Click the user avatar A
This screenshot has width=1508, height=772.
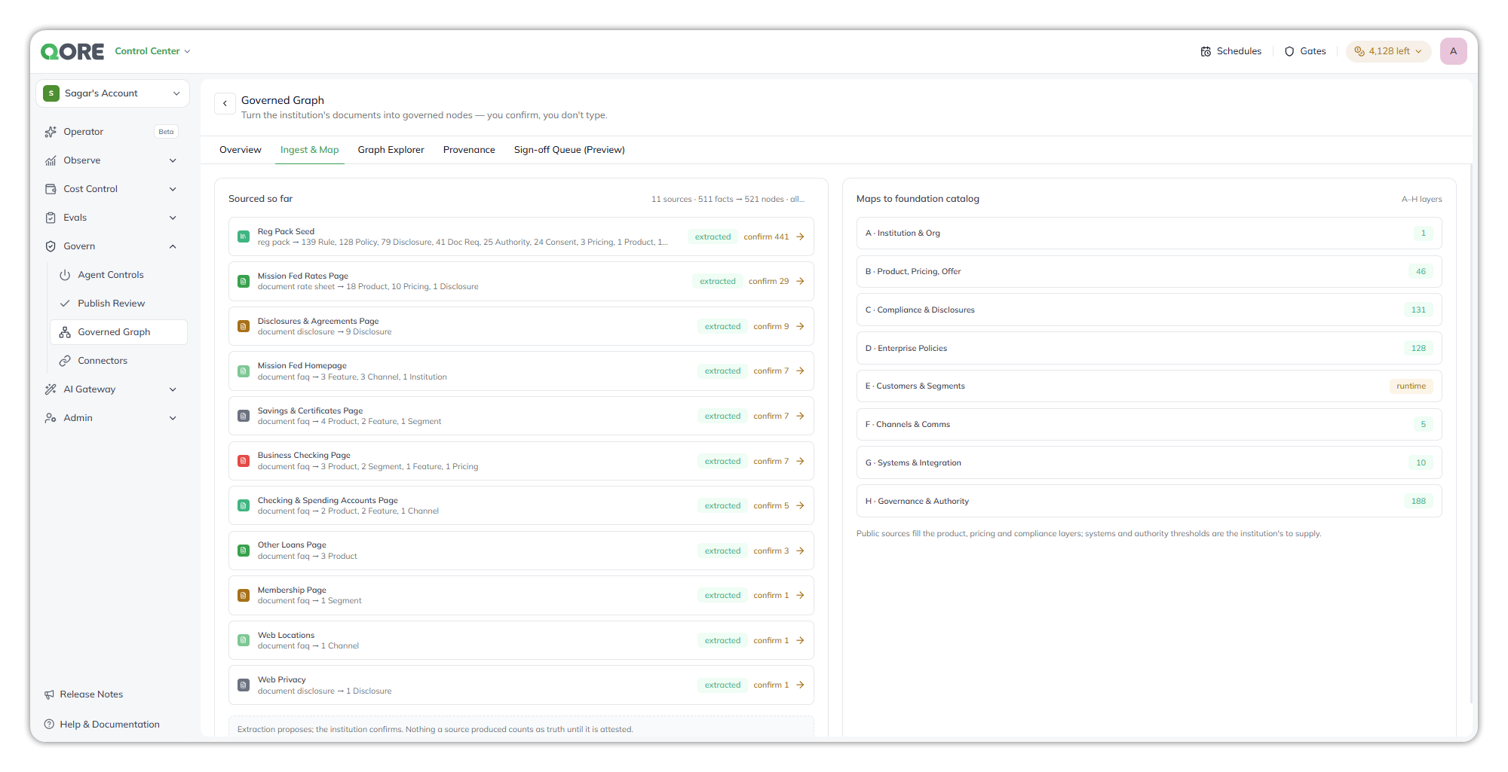[x=1453, y=51]
